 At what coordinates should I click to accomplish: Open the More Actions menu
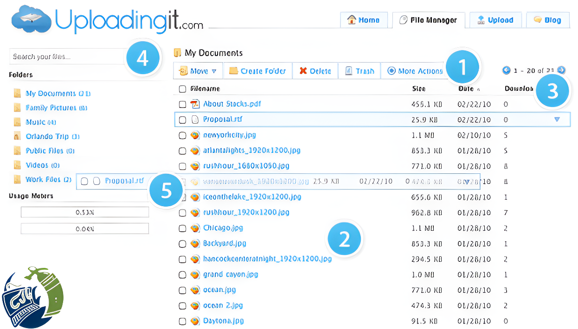415,71
